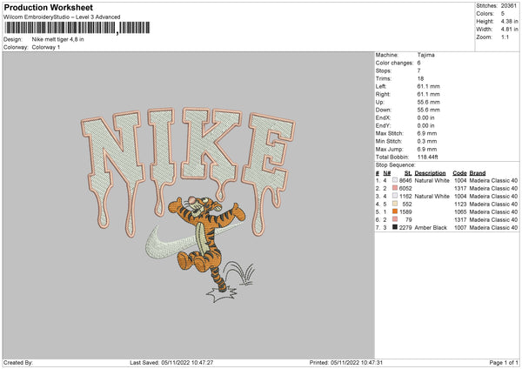Image resolution: width=522 pixels, height=369 pixels.
Task: Click the Min Stitch value 0.3 mm
Action: [427, 141]
